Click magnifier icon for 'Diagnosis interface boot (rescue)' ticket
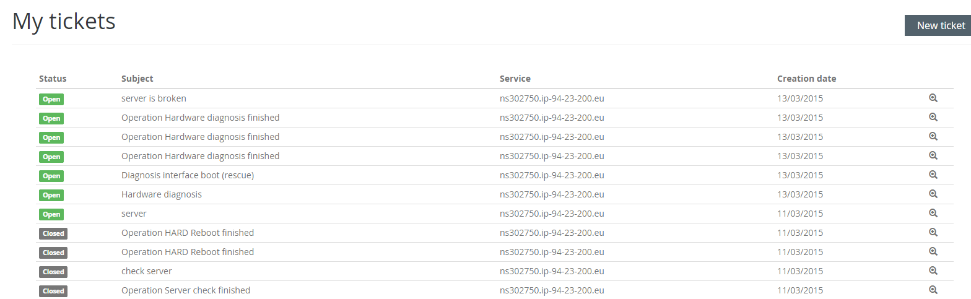 pyautogui.click(x=933, y=175)
